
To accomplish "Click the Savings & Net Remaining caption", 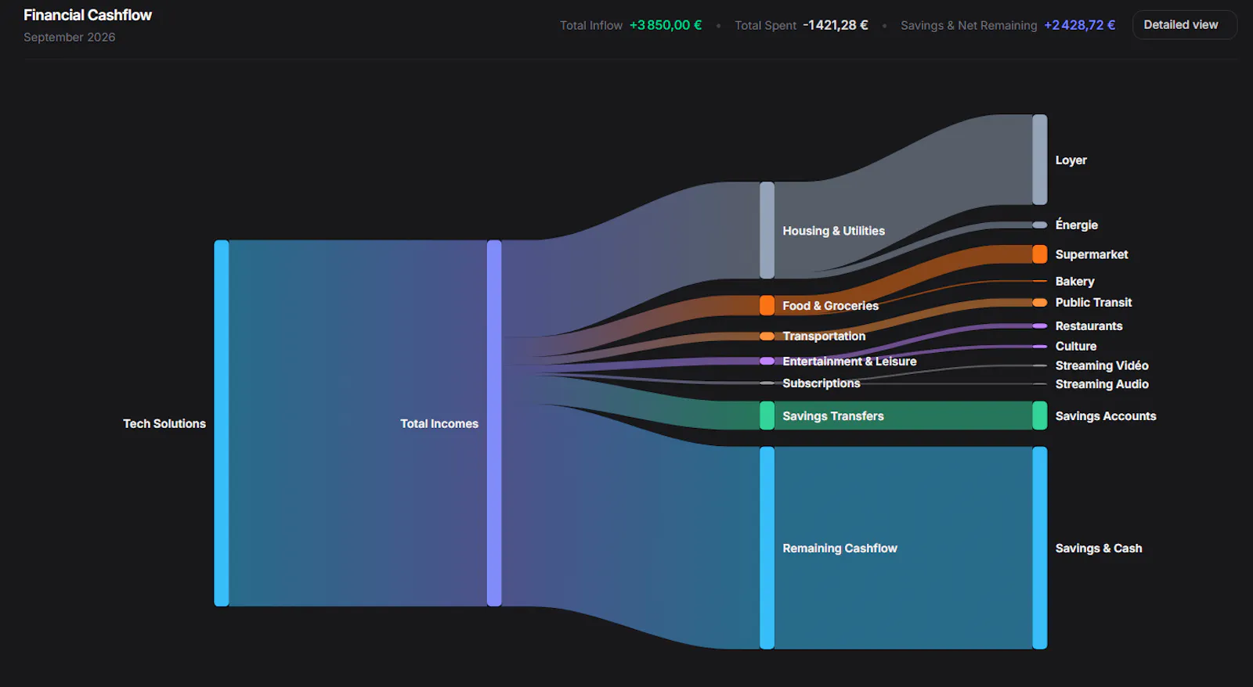I will pos(969,25).
